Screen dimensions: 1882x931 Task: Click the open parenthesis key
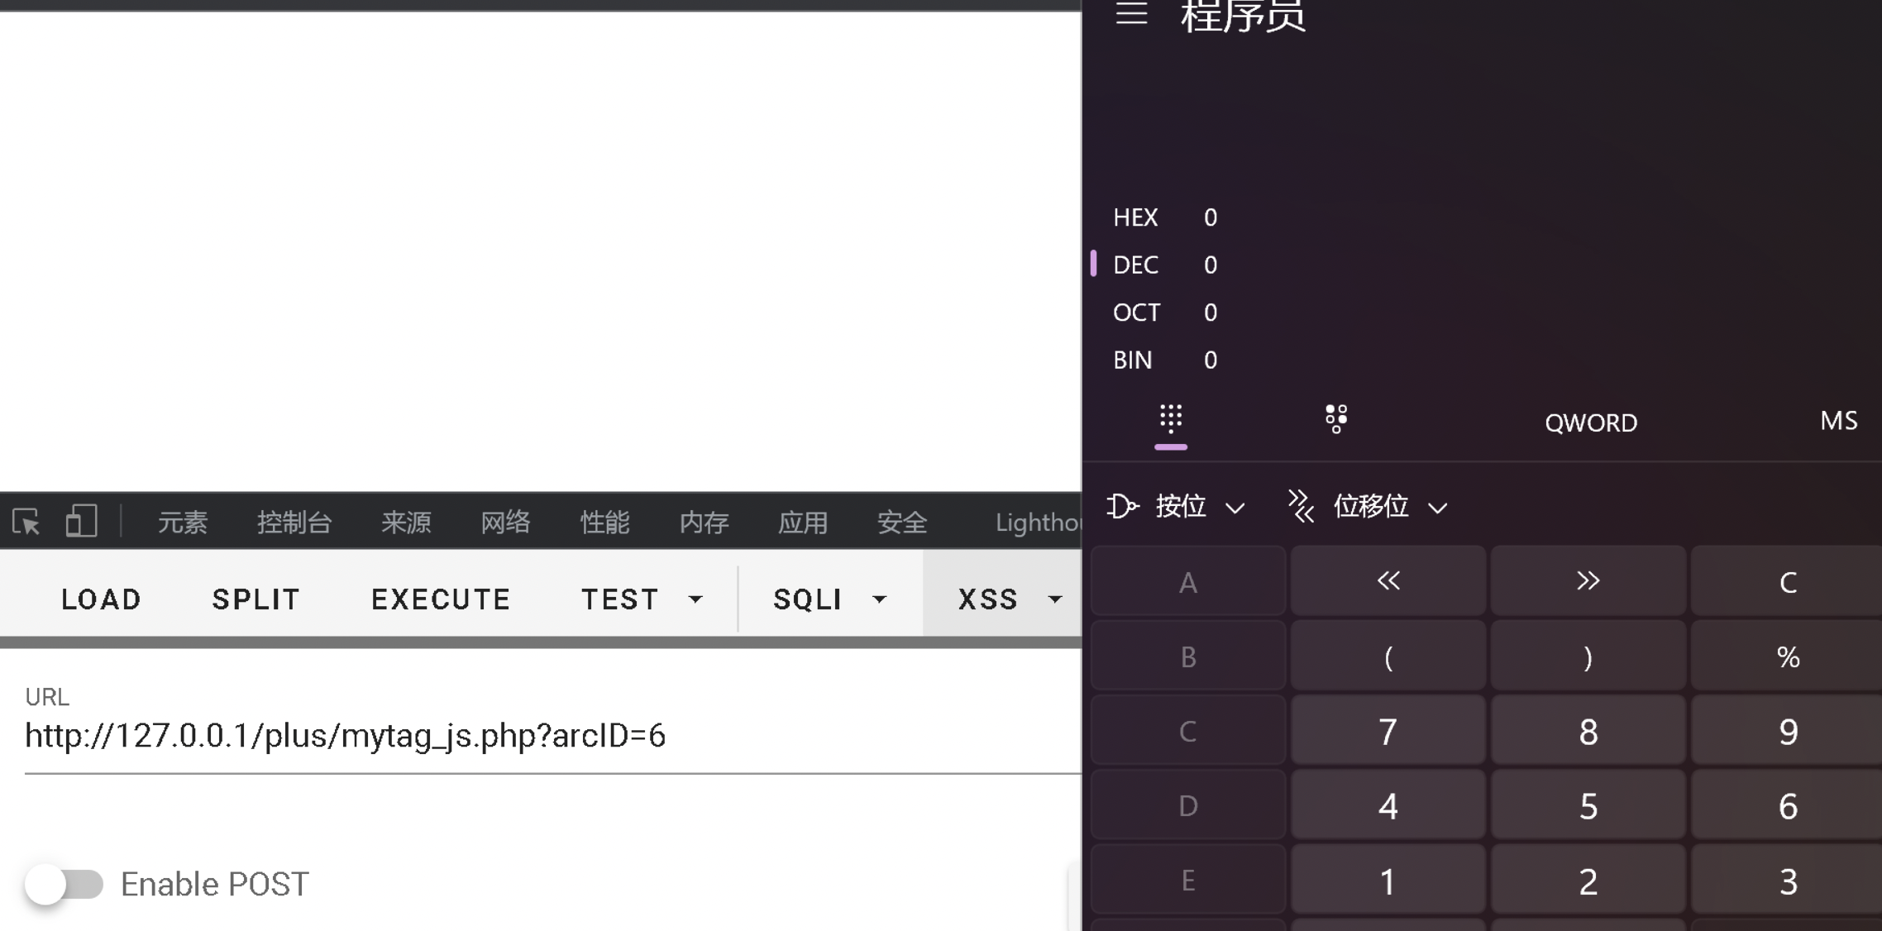click(x=1388, y=656)
